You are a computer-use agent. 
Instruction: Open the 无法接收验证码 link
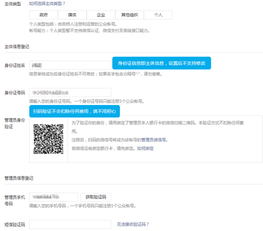(x=133, y=224)
